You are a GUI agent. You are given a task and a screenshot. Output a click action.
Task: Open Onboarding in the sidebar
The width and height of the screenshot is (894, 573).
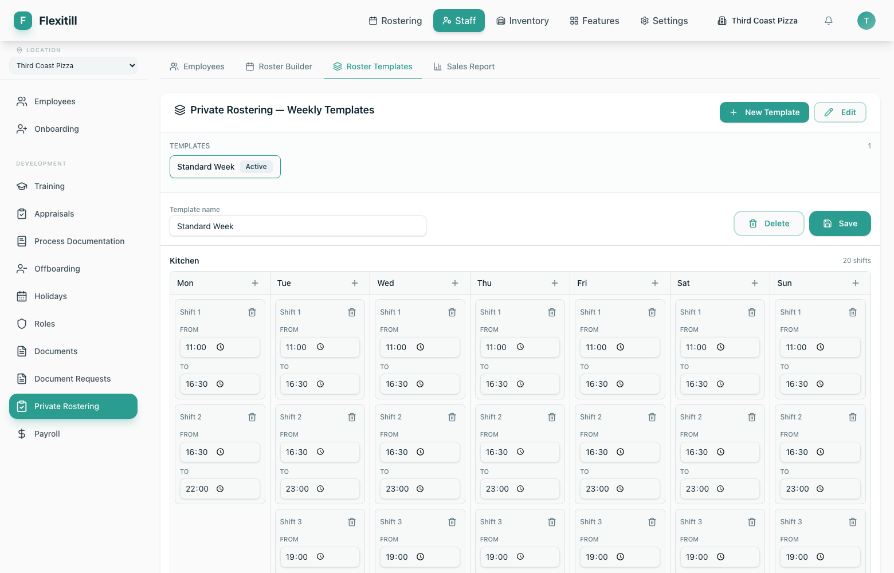[73, 129]
